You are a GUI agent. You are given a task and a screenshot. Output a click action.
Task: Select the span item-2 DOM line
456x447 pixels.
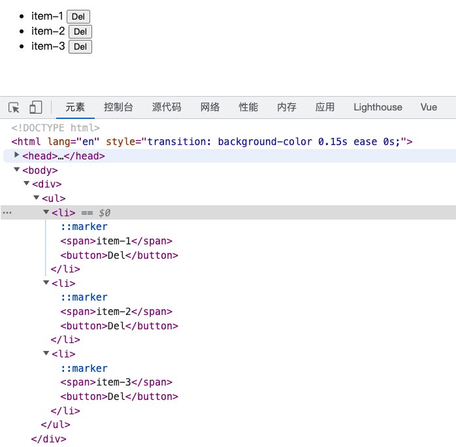[x=116, y=312]
